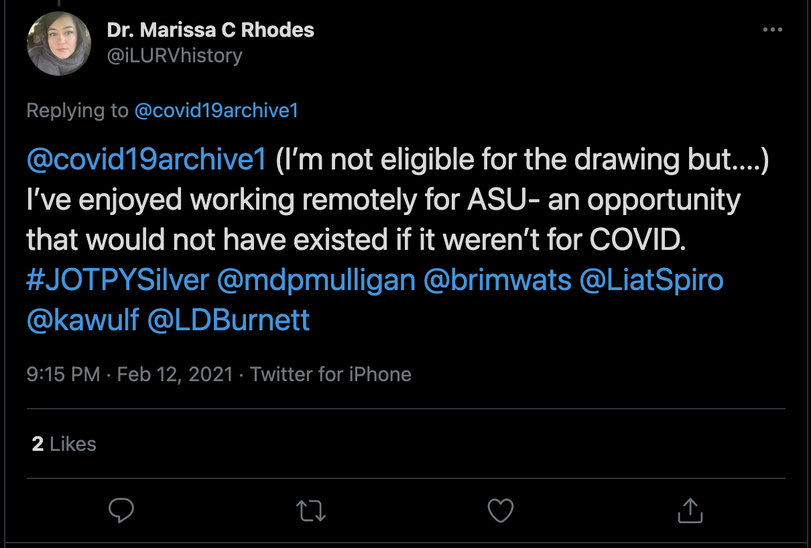Go to the @kawulf mention
Screen dimensions: 811x548
click(82, 320)
